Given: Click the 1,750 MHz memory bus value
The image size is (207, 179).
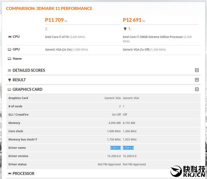Looking at the screenshot, I should coord(114,139).
